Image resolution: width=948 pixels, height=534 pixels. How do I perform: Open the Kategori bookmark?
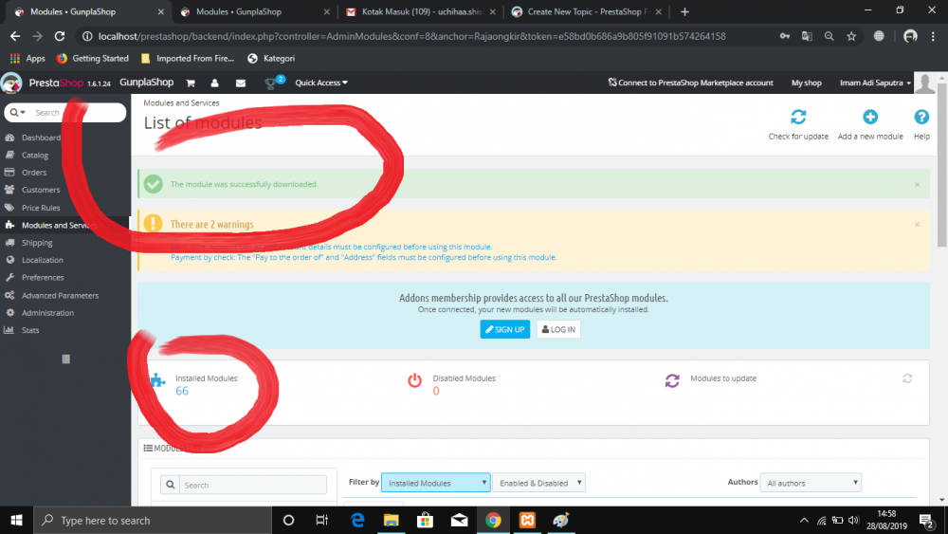click(271, 59)
